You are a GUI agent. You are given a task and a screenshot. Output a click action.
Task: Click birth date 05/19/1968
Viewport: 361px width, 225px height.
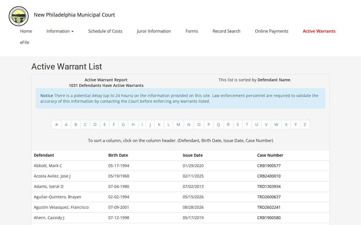[119, 176]
